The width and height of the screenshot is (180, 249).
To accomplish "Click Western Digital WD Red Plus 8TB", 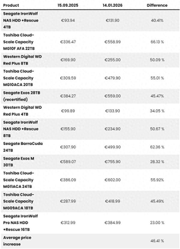I will [x=22, y=60].
